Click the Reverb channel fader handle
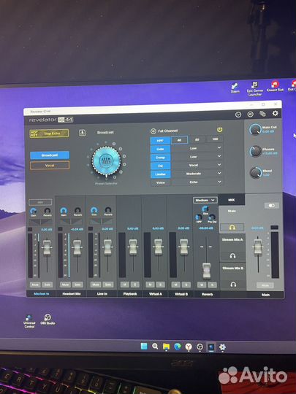Viewport: 296px width, 394px height. click(206, 271)
